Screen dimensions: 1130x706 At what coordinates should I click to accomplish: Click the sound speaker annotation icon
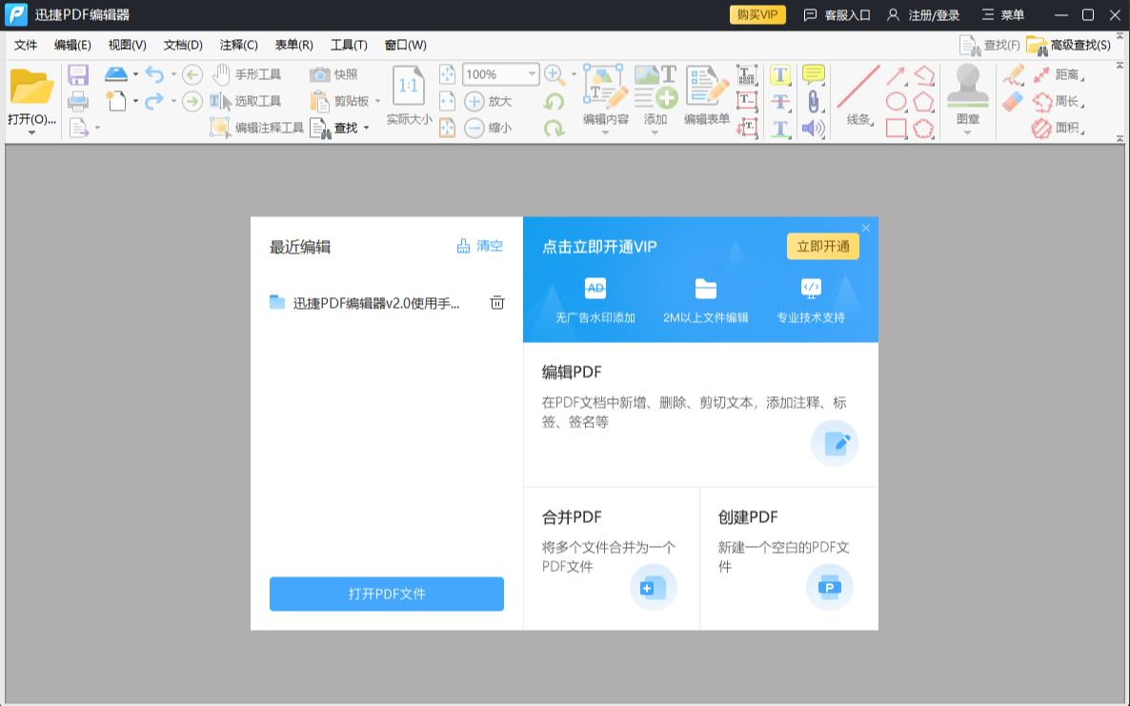[x=814, y=129]
